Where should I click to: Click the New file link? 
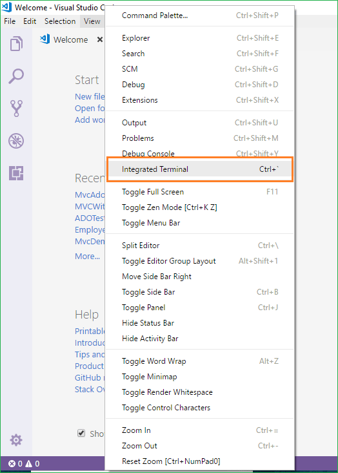click(90, 96)
